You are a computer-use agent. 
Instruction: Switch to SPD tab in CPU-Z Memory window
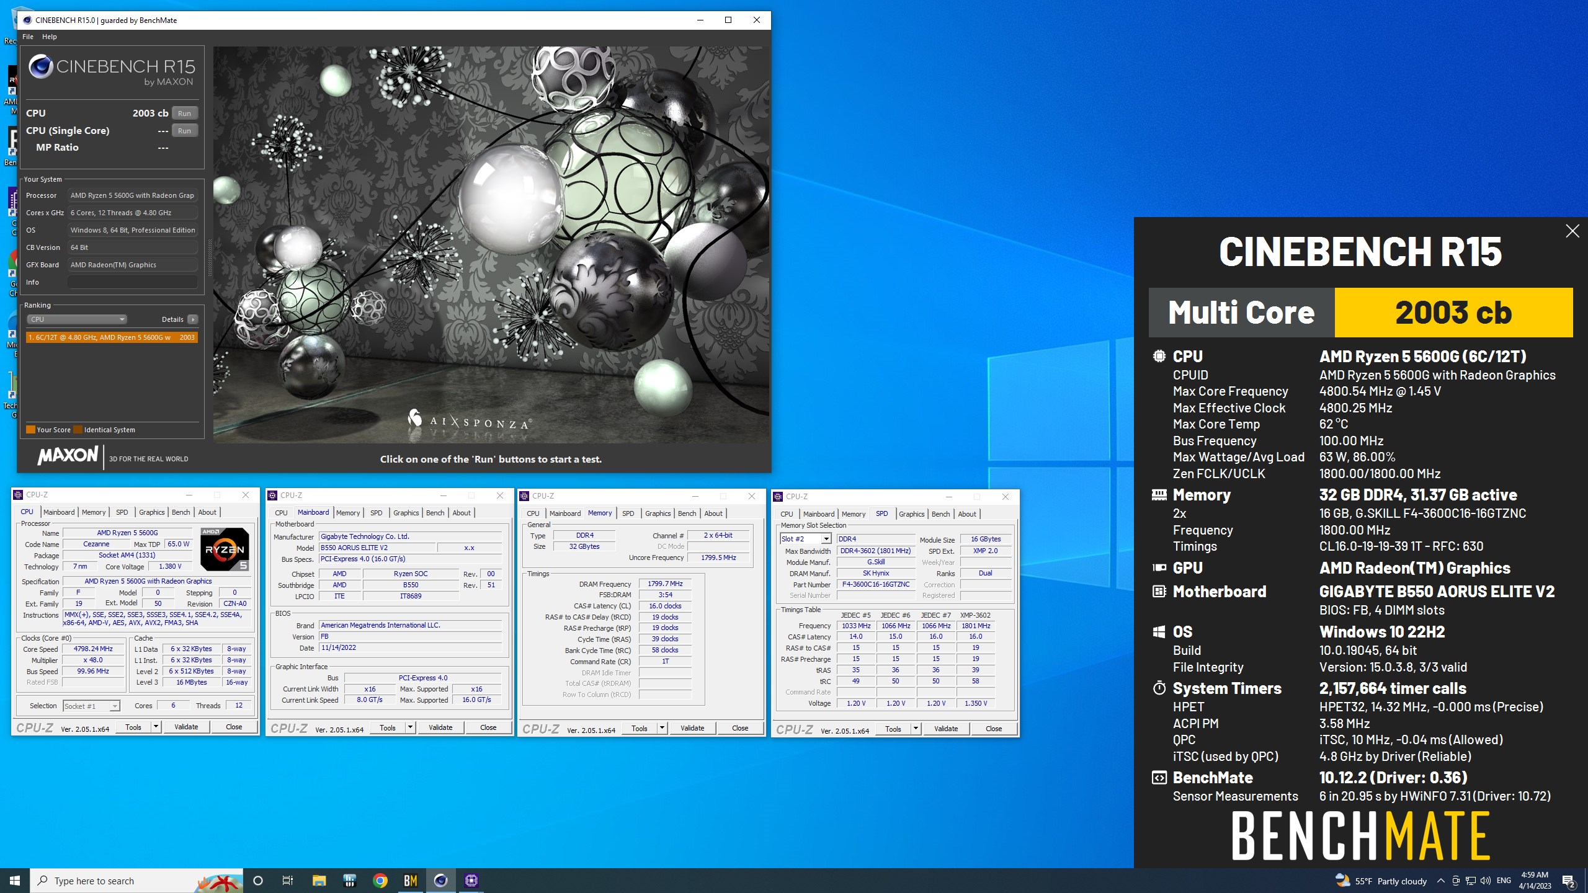point(628,513)
